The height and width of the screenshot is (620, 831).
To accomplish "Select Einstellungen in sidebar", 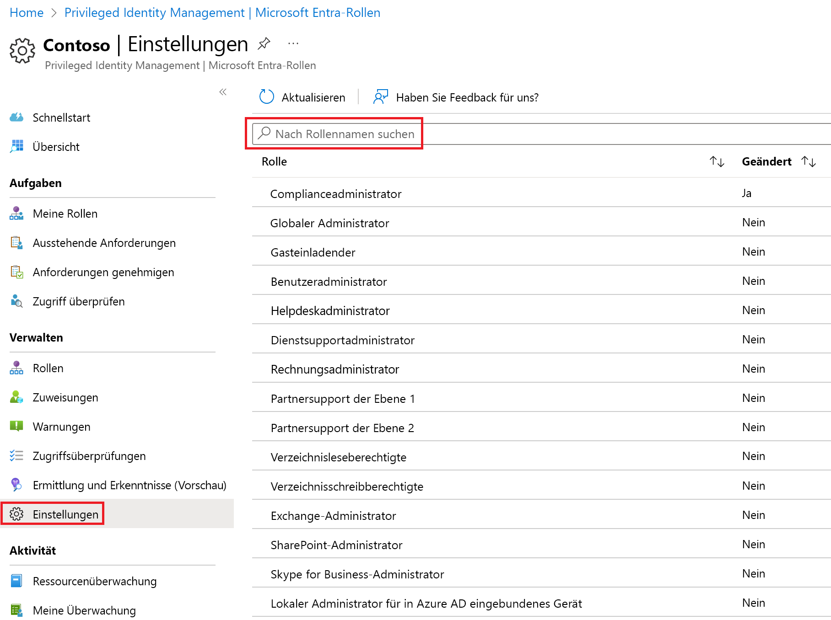I will (65, 514).
